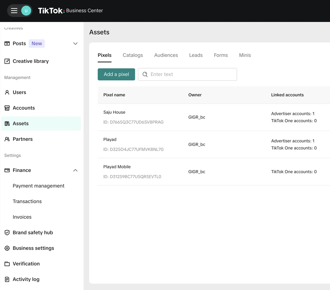Click the user avatar icon
Image resolution: width=330 pixels, height=290 pixels.
pyautogui.click(x=26, y=11)
